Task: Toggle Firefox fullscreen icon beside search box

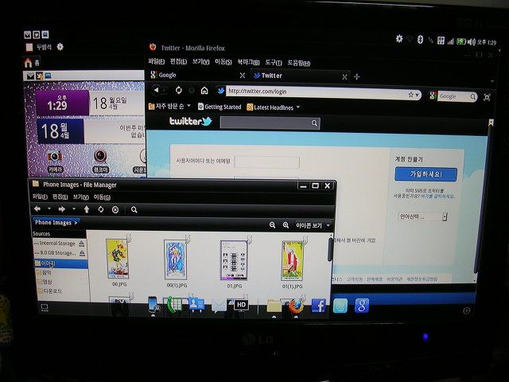Action: pyautogui.click(x=487, y=97)
